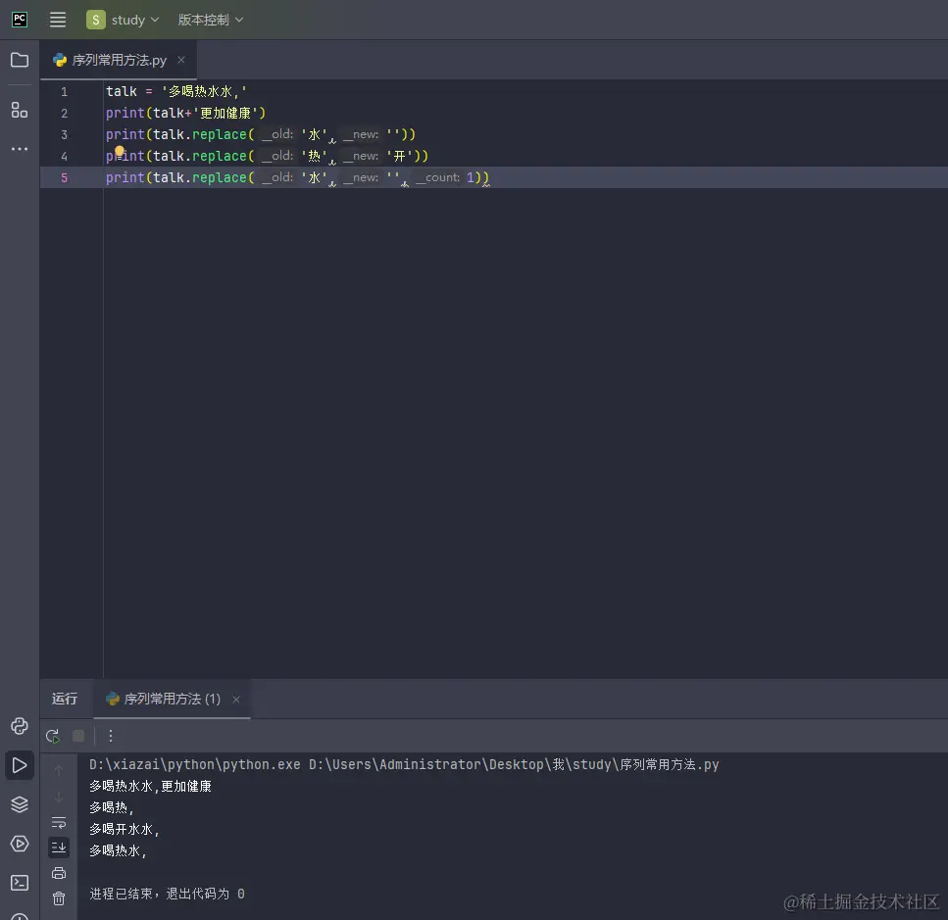This screenshot has width=948, height=920.
Task: Click line number 5 in gutter
Action: [x=64, y=177]
